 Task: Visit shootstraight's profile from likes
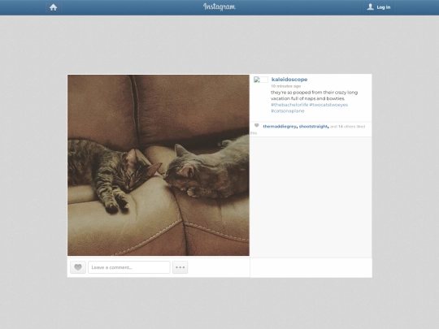313,127
